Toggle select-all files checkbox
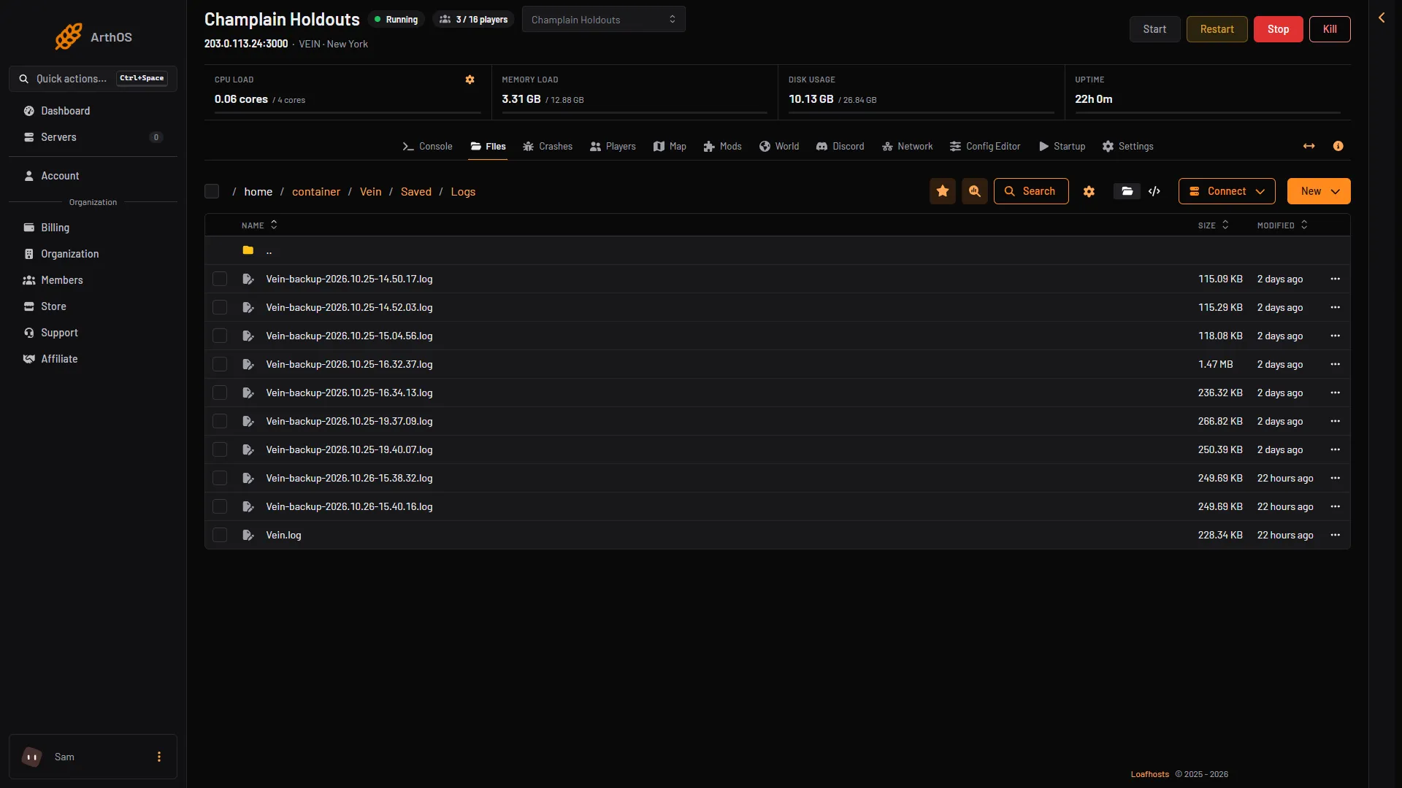This screenshot has width=1402, height=788. tap(212, 191)
